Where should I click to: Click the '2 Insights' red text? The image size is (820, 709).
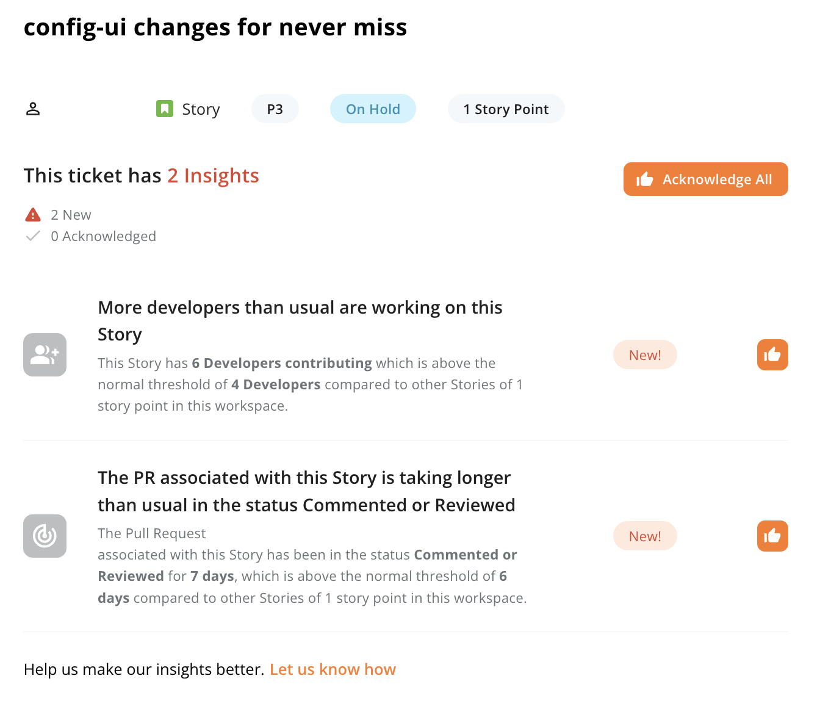point(213,176)
